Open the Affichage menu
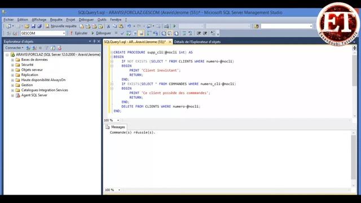This screenshot has width=361, height=203. coord(39,20)
